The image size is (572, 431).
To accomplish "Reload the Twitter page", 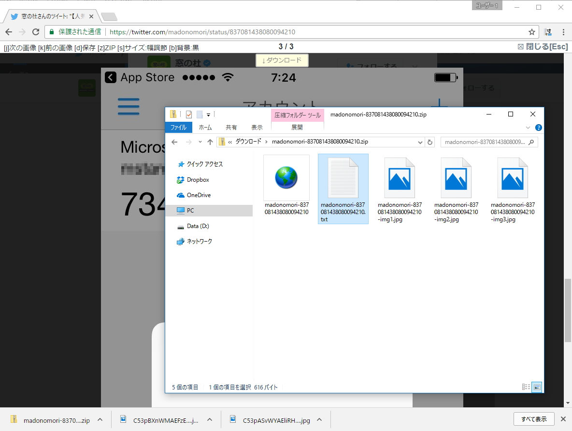I will point(35,32).
